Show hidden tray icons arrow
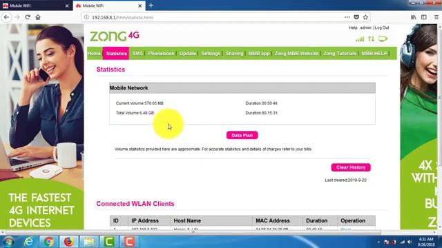442x248 pixels. 378,242
